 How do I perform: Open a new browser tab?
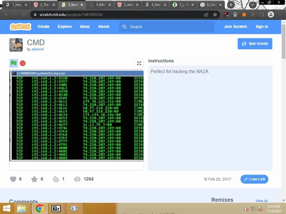pos(231,5)
